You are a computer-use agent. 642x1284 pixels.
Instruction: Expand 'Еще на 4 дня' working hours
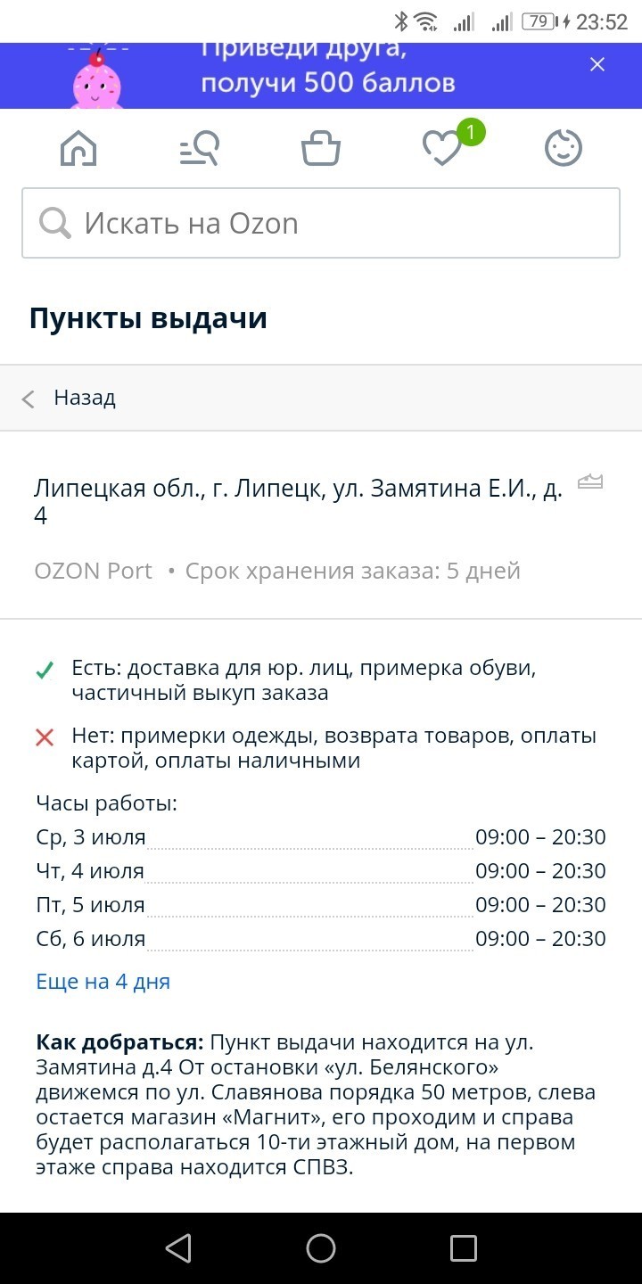click(x=103, y=982)
